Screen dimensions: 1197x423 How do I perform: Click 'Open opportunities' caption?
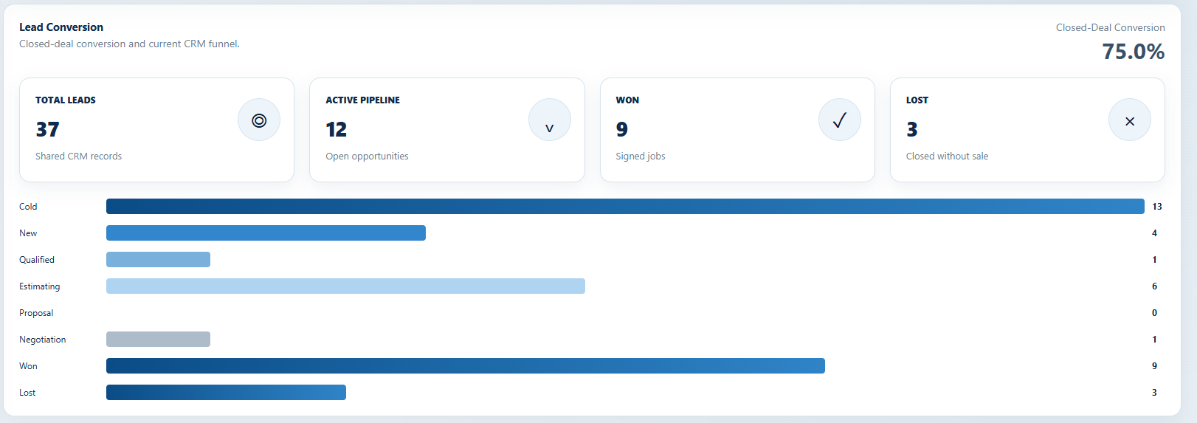tap(367, 157)
